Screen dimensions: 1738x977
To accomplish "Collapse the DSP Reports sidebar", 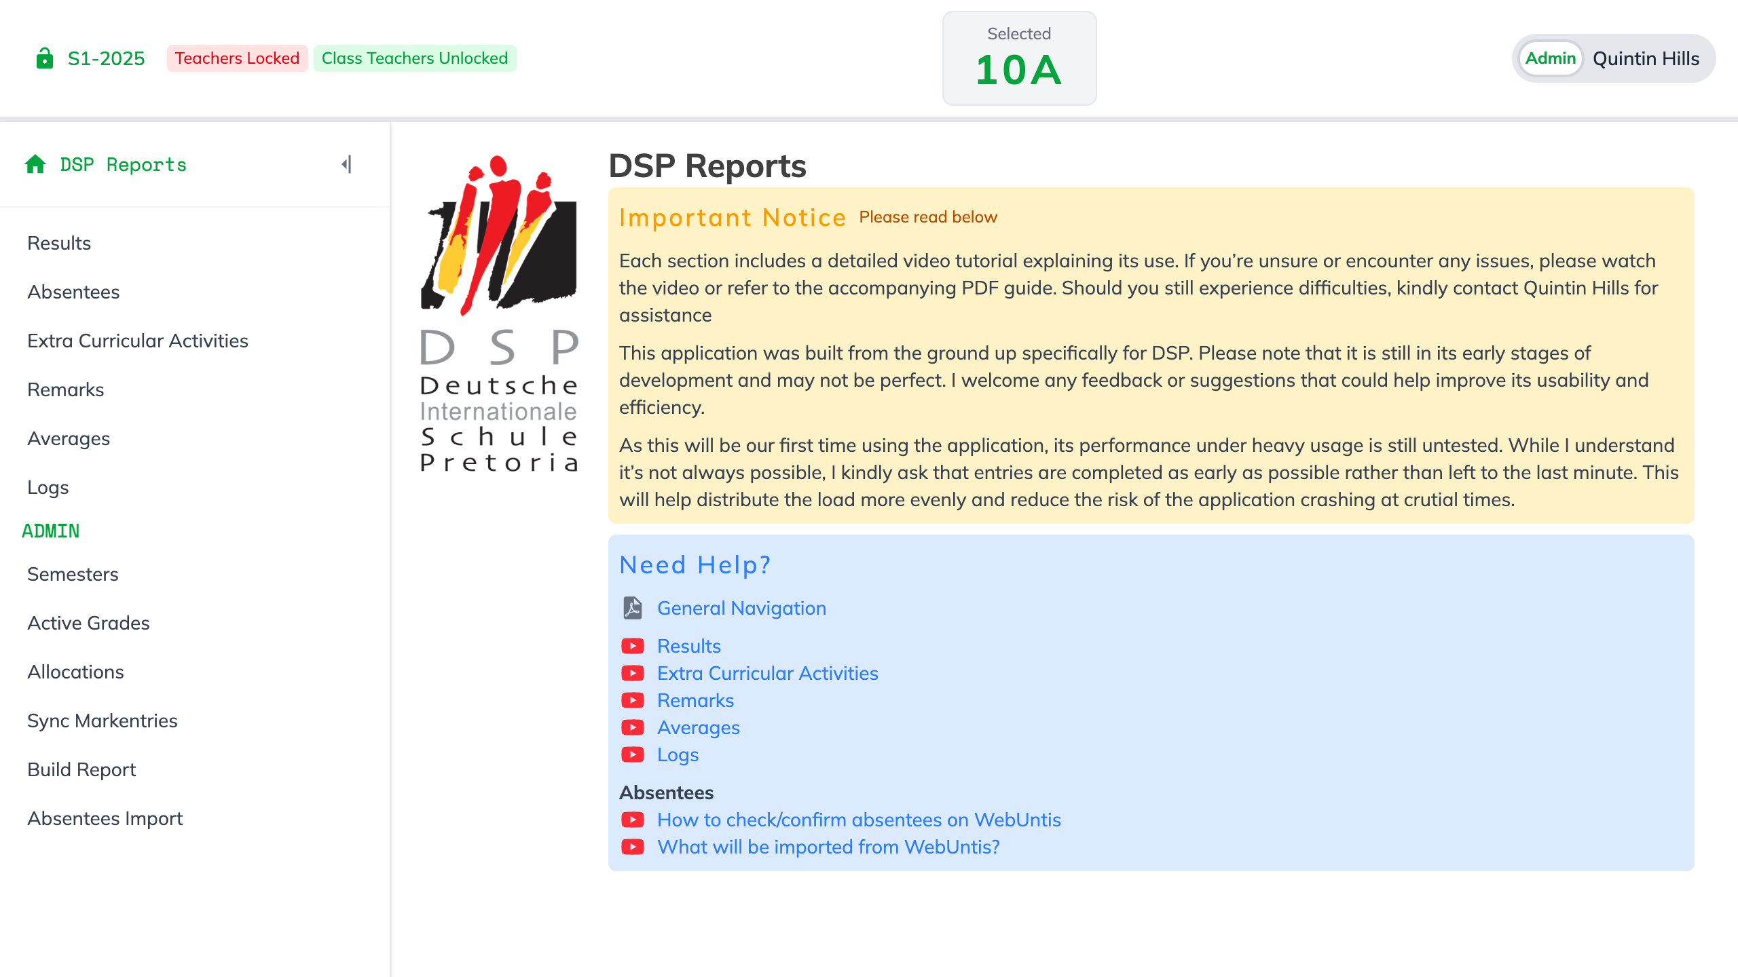I will pyautogui.click(x=346, y=164).
